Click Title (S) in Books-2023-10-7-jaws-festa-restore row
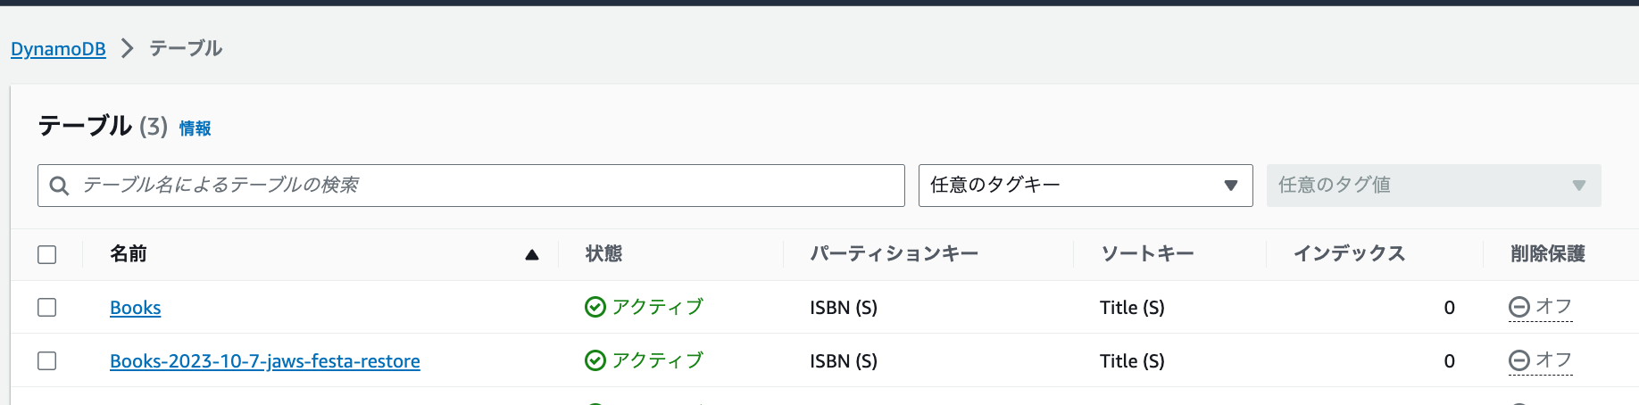Screen dimensions: 1639x405 (1132, 361)
